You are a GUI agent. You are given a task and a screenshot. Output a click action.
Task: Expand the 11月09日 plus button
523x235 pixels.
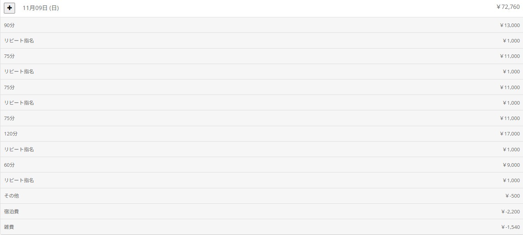[10, 8]
